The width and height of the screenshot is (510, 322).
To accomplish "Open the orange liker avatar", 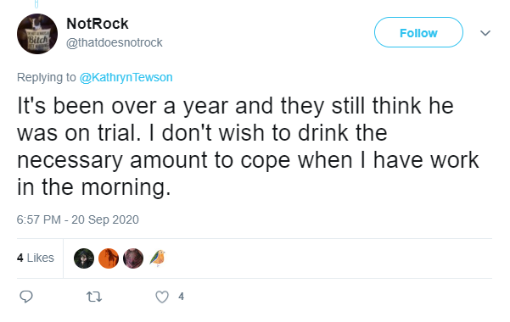I will point(109,258).
